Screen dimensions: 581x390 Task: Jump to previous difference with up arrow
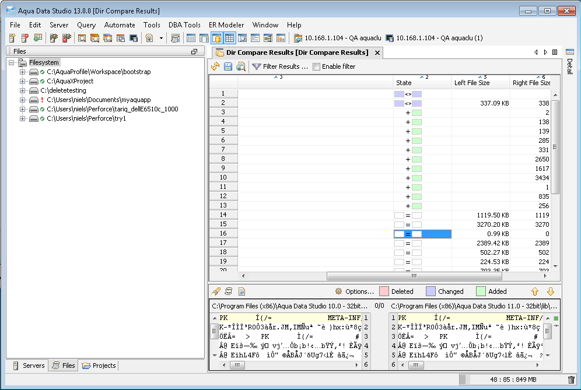[535, 291]
